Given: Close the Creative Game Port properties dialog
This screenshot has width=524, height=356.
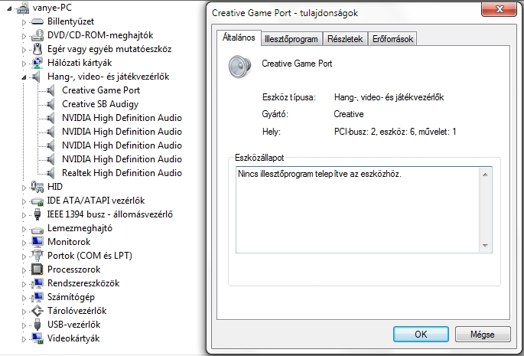Looking at the screenshot, I should [x=500, y=8].
